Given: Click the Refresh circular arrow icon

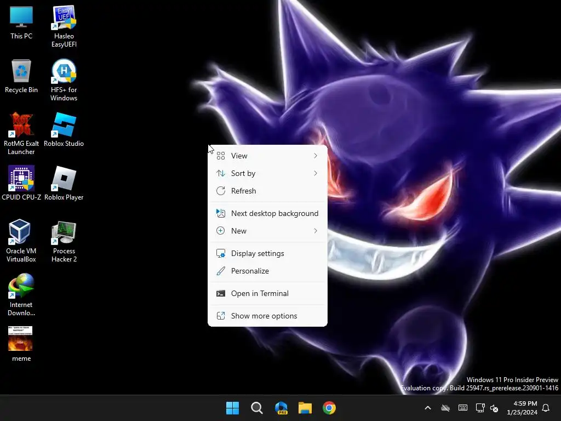Looking at the screenshot, I should pos(221,191).
